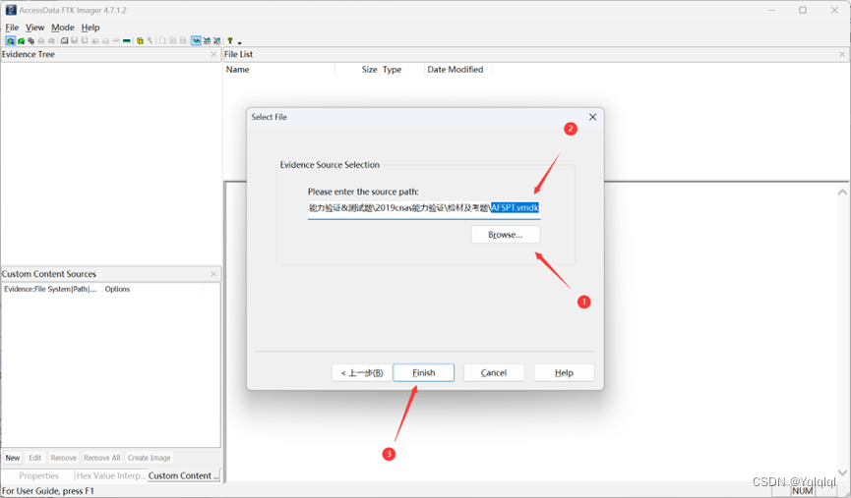
Task: Click the back button labeled 上一步(B)
Action: coord(362,373)
